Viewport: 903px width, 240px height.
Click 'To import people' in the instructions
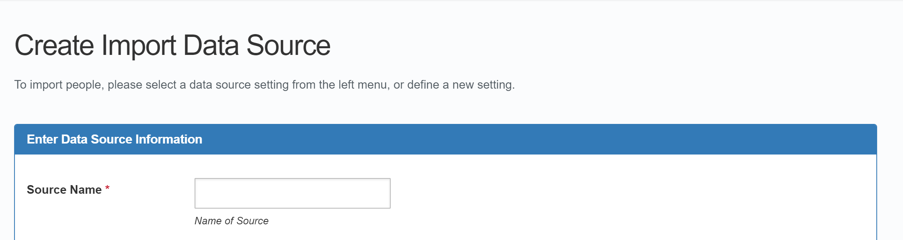pos(58,85)
